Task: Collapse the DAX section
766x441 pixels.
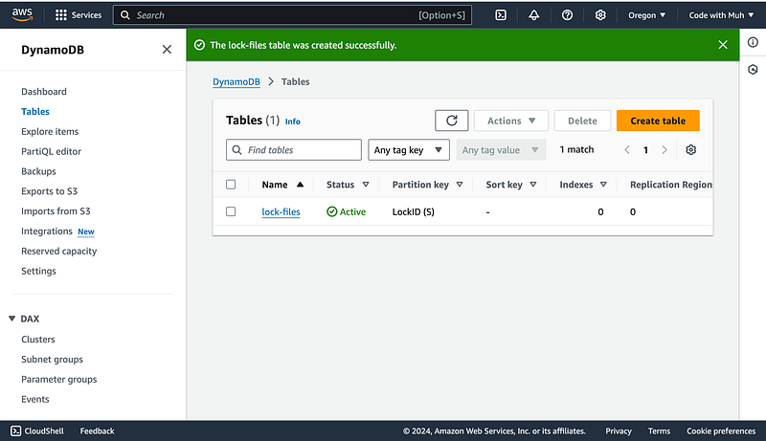Action: pos(11,319)
